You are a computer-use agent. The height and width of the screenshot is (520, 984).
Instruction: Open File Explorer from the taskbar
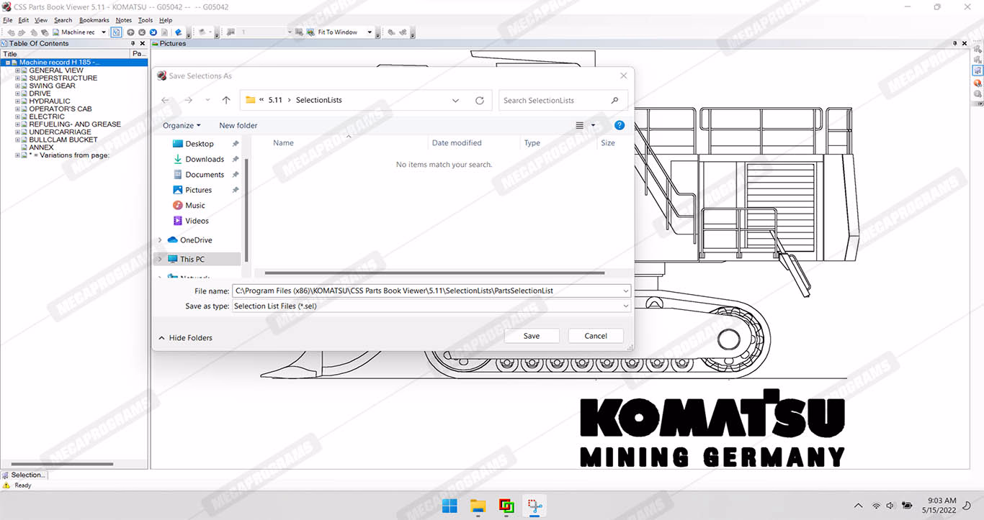coord(478,506)
